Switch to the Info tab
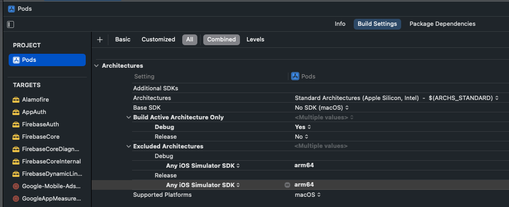Screen dimensions: 509x207 pyautogui.click(x=340, y=24)
